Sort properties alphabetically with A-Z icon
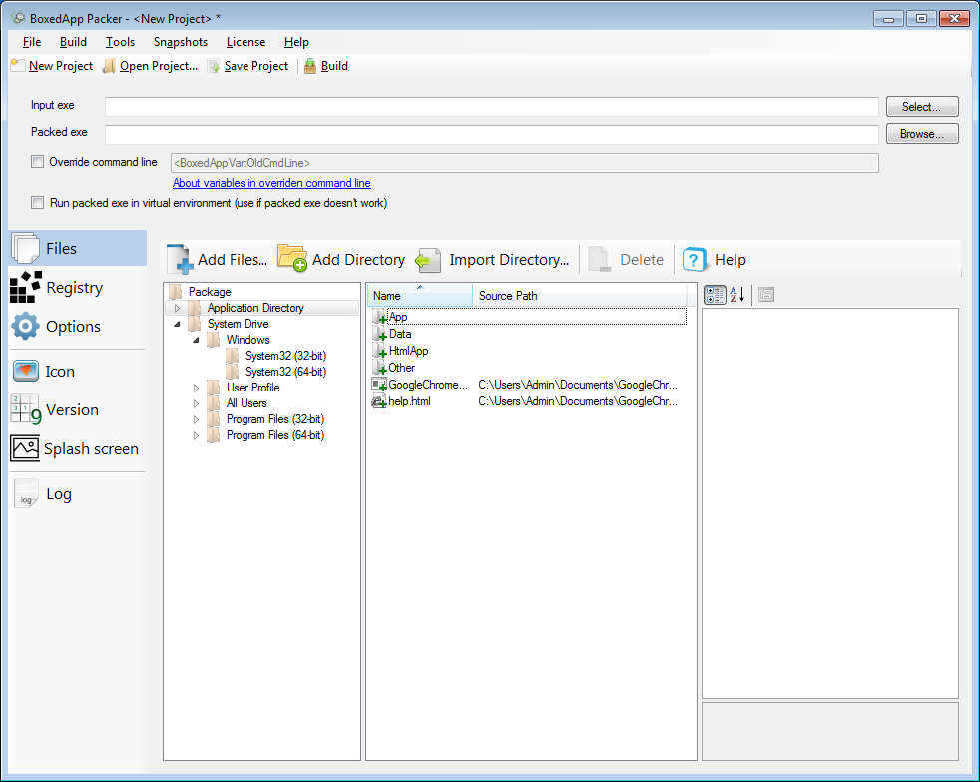The height and width of the screenshot is (782, 980). pos(736,294)
